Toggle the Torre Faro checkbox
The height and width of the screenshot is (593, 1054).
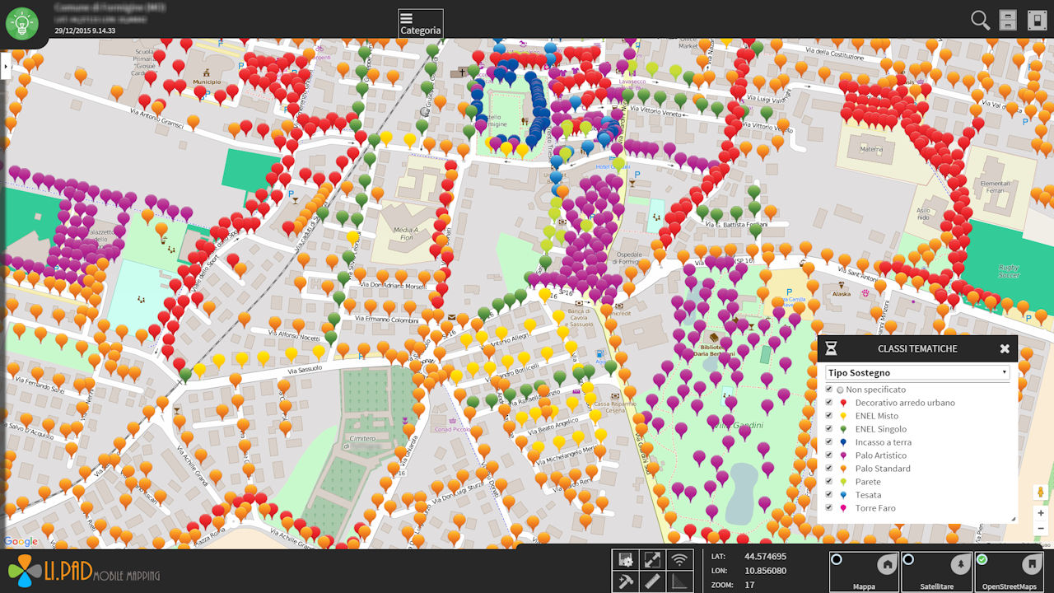point(829,508)
